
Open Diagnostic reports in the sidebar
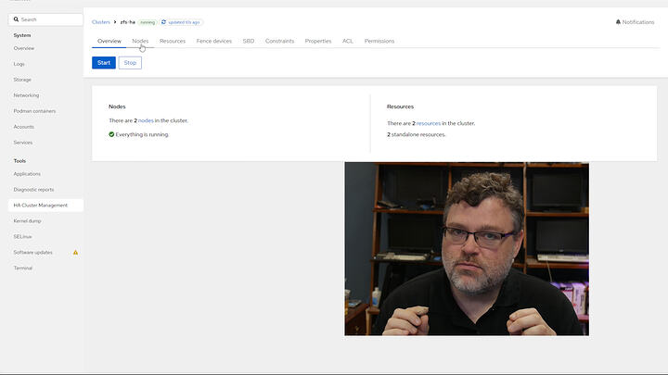pyautogui.click(x=33, y=190)
